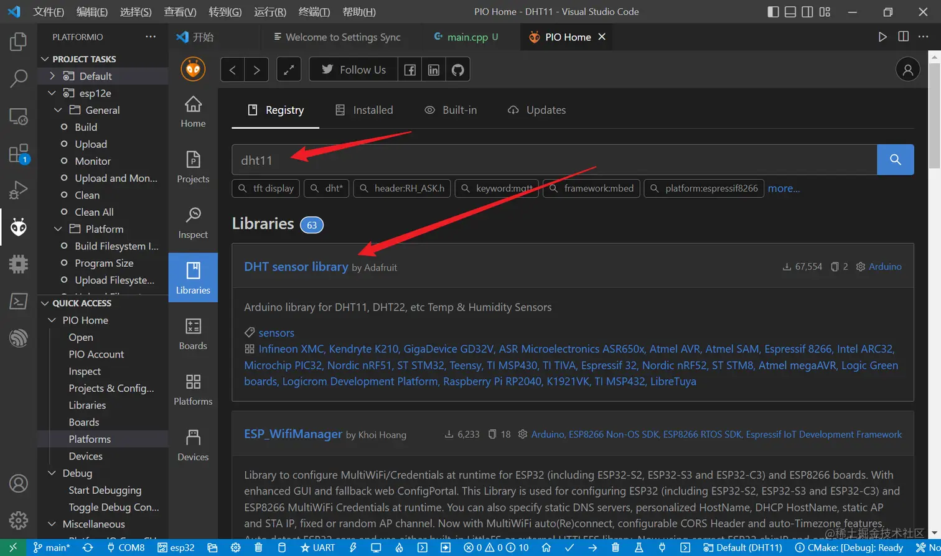941x556 pixels.
Task: Apply the platform:espressif8266 search suggestion
Action: pos(704,188)
